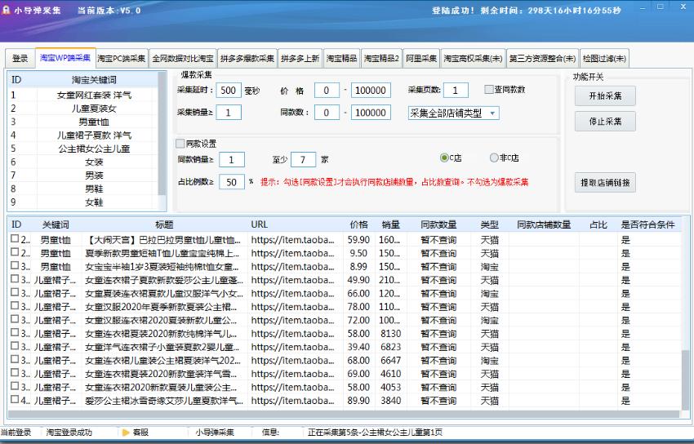The width and height of the screenshot is (694, 444).
Task: Focus the 采集延时 field showing 500
Action: pyautogui.click(x=229, y=91)
